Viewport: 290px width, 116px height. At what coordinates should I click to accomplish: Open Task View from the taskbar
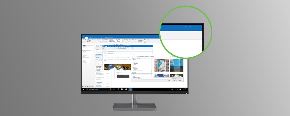pos(114,89)
